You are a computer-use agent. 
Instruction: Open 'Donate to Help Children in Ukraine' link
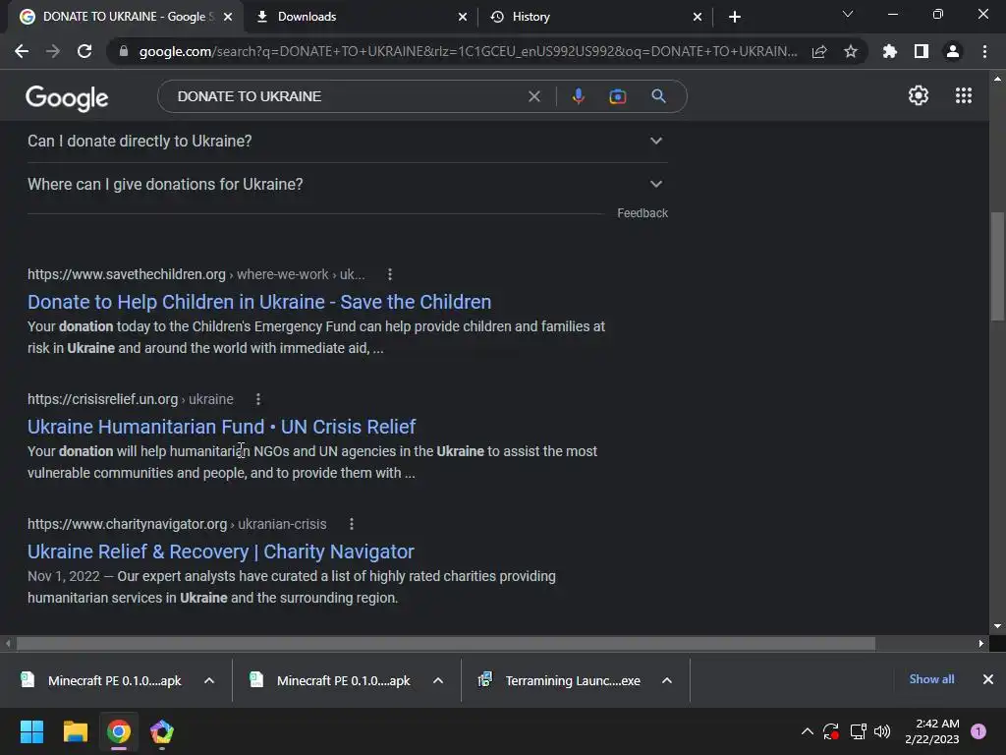[x=259, y=302]
